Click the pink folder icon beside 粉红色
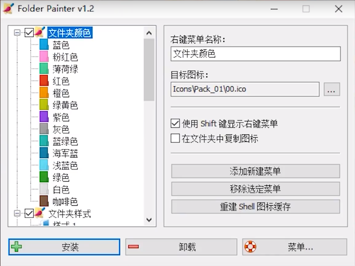The height and width of the screenshot is (266, 355). 44,57
